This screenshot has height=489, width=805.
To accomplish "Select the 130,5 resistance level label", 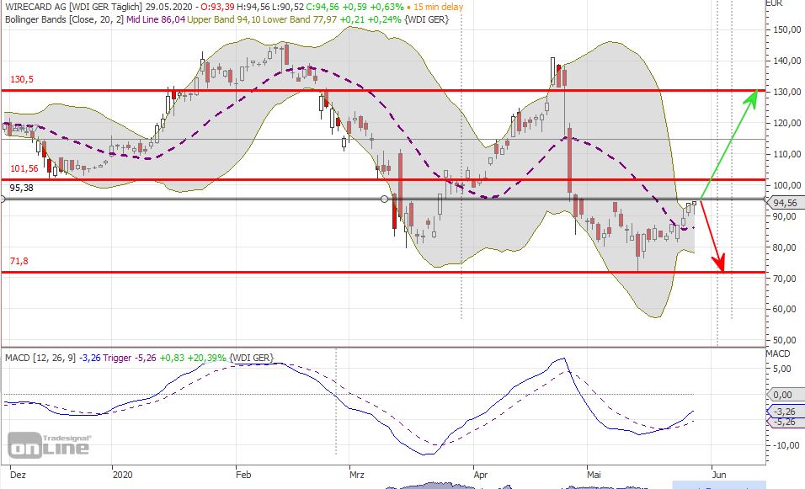I will coord(22,79).
